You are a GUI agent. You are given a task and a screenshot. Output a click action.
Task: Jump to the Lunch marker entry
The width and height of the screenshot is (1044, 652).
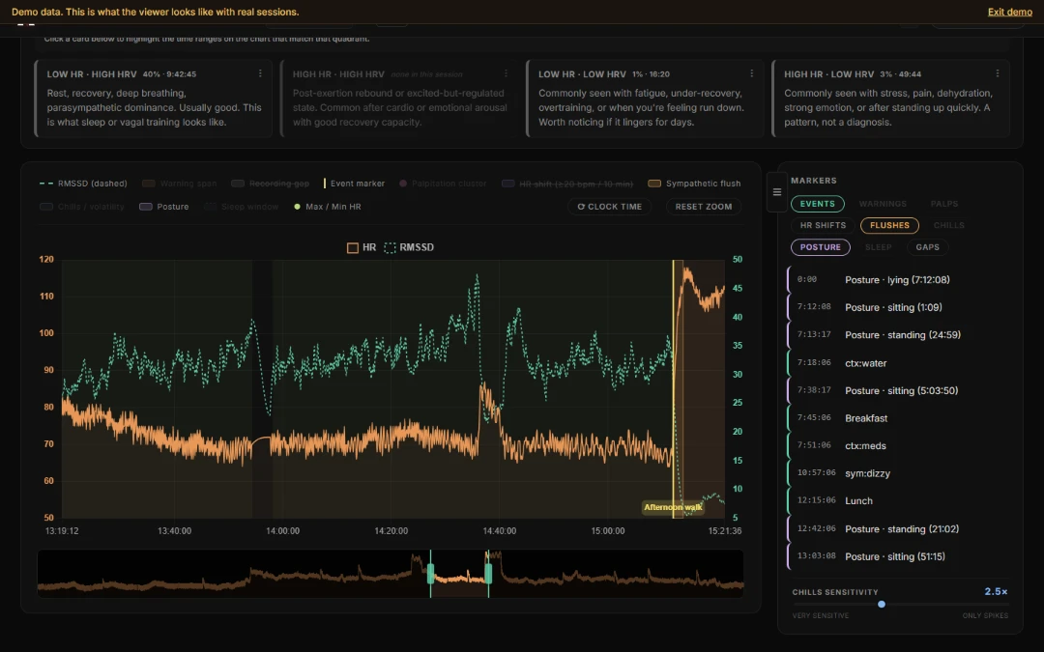click(897, 501)
